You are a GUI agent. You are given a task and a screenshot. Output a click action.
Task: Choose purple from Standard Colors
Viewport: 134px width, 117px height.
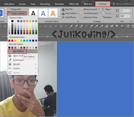pyautogui.click(x=36, y=41)
